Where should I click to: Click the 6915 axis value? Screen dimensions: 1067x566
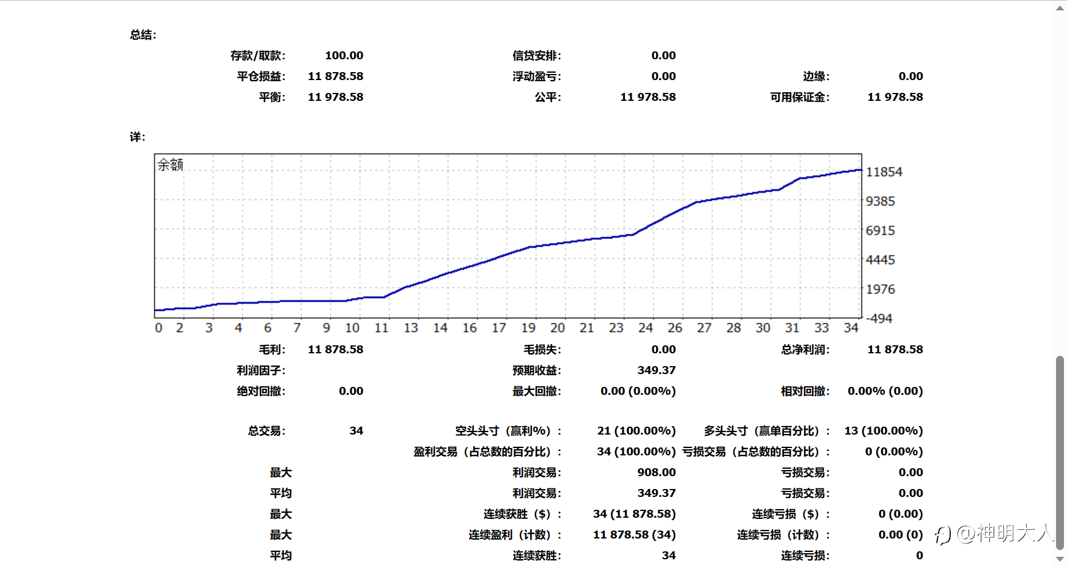(881, 230)
